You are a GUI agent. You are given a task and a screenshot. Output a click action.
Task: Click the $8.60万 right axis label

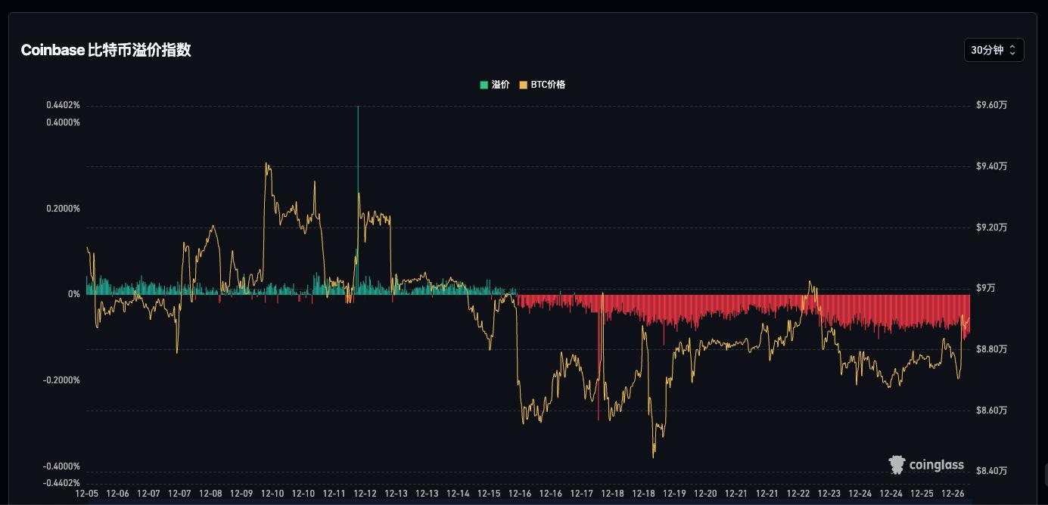[992, 411]
